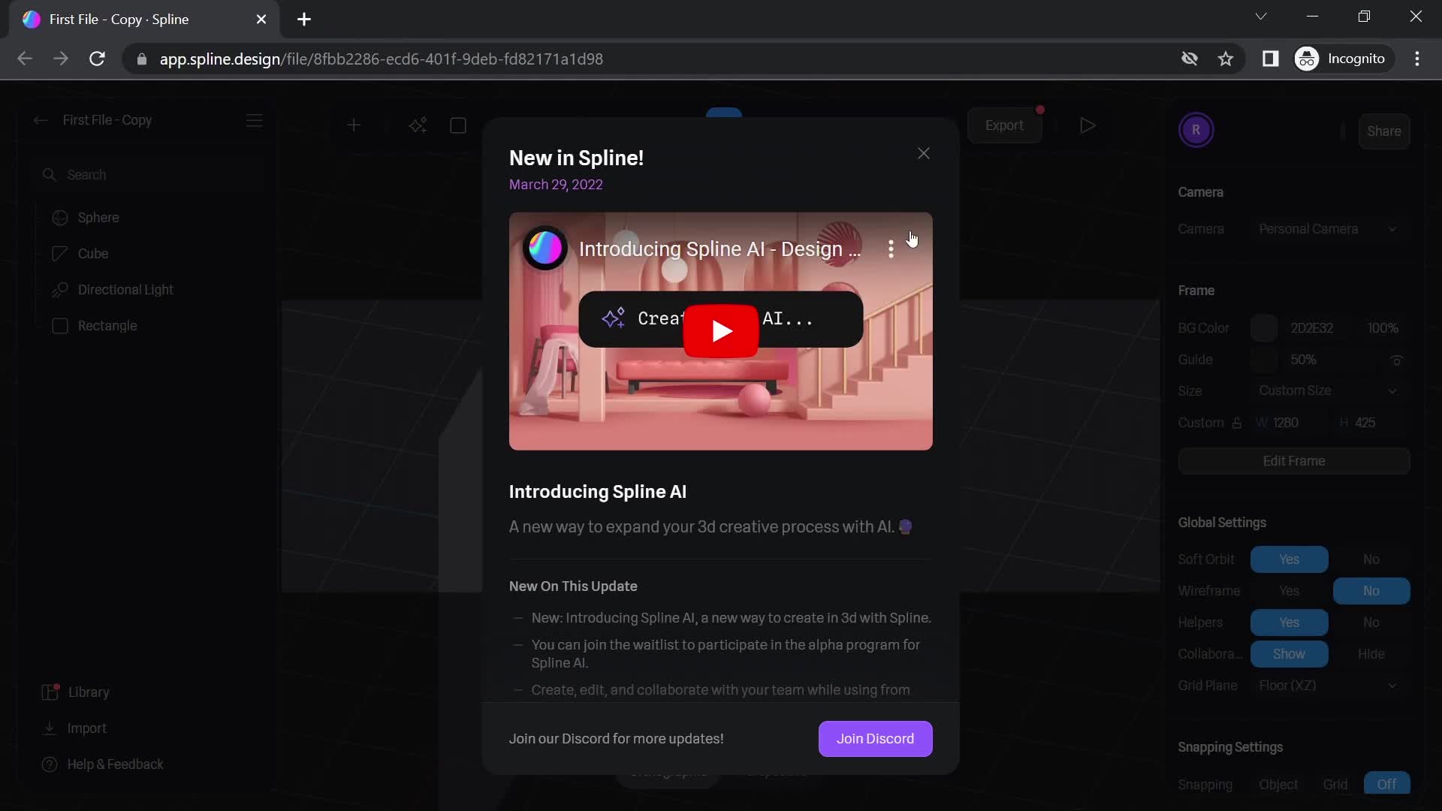Toggle Snapping Off button
This screenshot has height=811, width=1442.
tap(1385, 783)
